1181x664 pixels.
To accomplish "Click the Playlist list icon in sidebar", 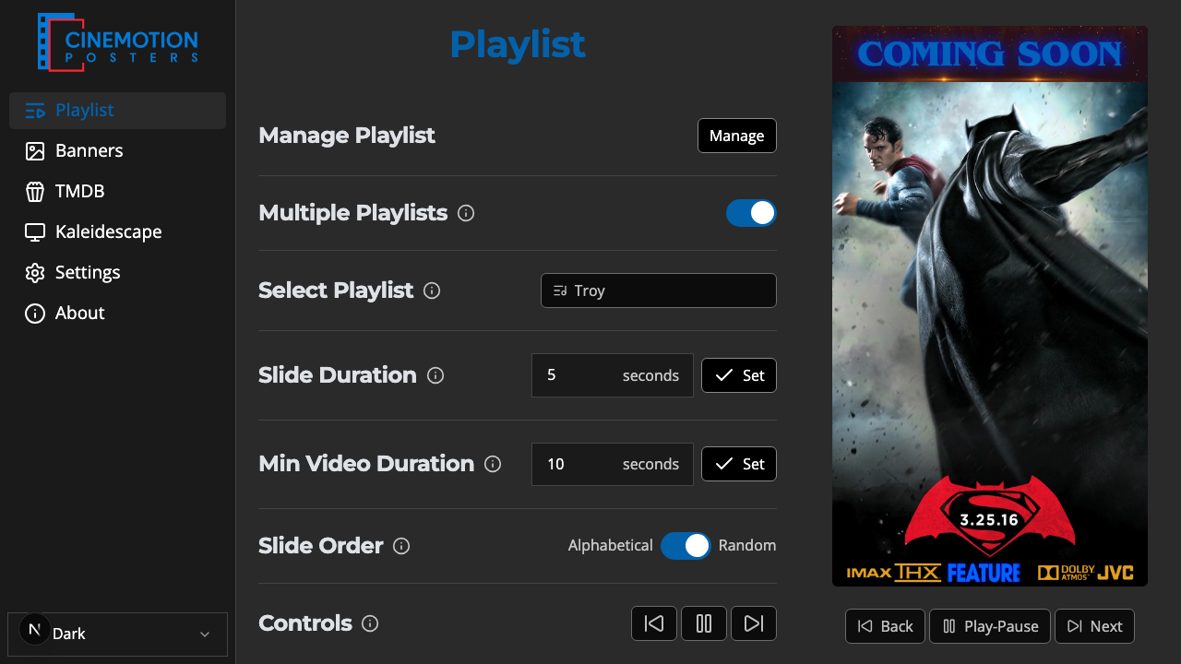I will 35,111.
